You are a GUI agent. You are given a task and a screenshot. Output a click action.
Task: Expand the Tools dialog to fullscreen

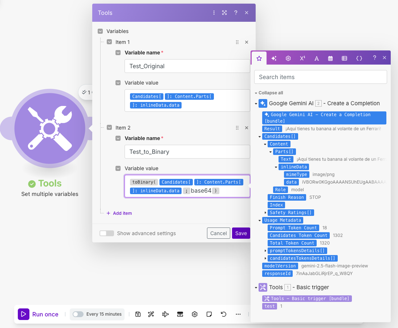click(x=224, y=13)
